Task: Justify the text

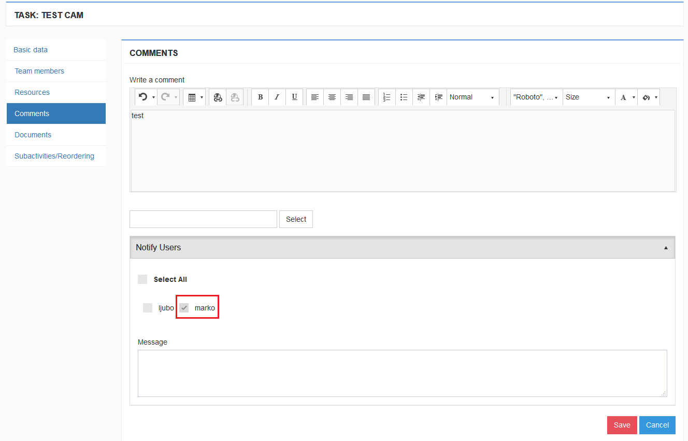Action: pyautogui.click(x=366, y=97)
